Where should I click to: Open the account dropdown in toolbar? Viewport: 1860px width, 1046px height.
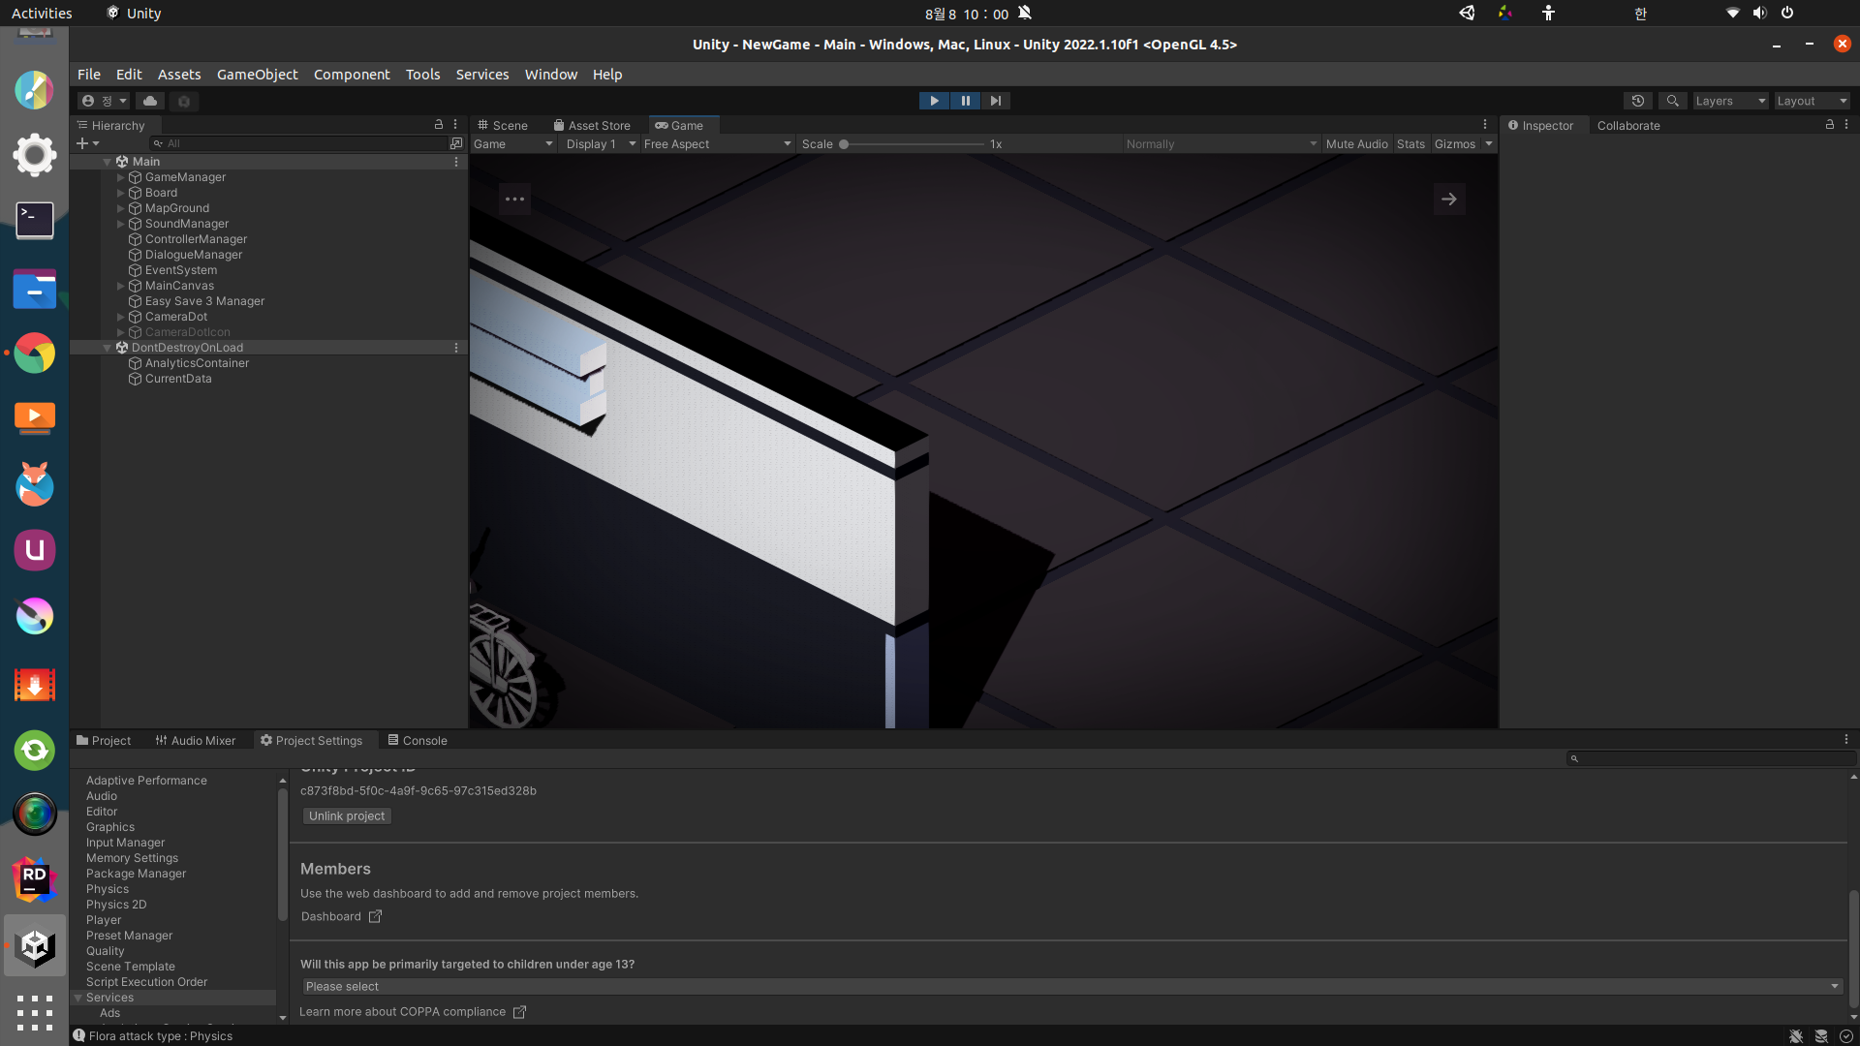(104, 101)
